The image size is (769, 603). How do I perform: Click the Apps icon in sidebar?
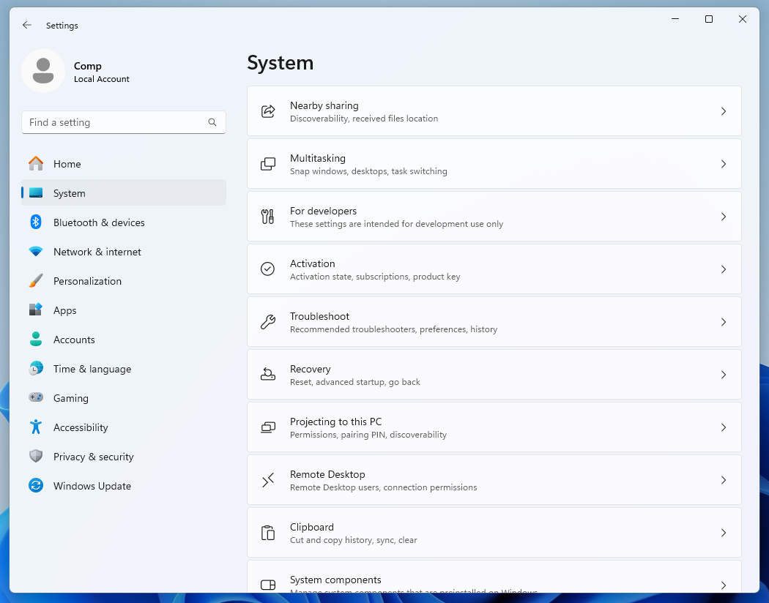tap(36, 310)
